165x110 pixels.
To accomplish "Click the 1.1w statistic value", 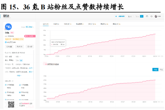I will [23, 88].
